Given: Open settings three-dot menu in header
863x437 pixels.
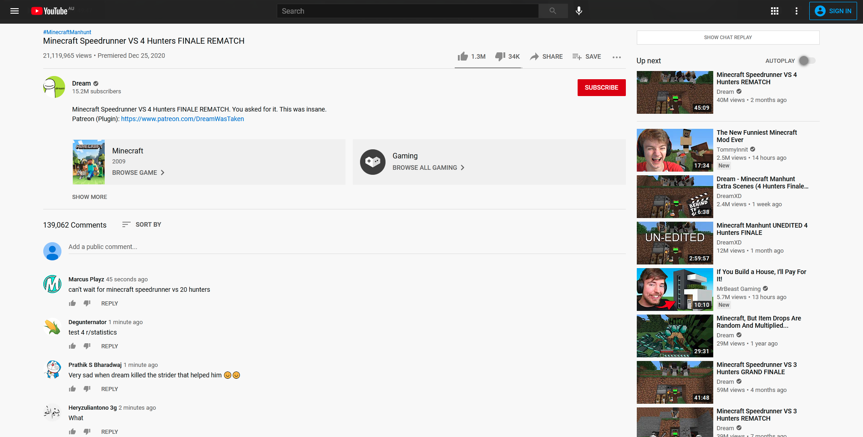Looking at the screenshot, I should pyautogui.click(x=797, y=11).
